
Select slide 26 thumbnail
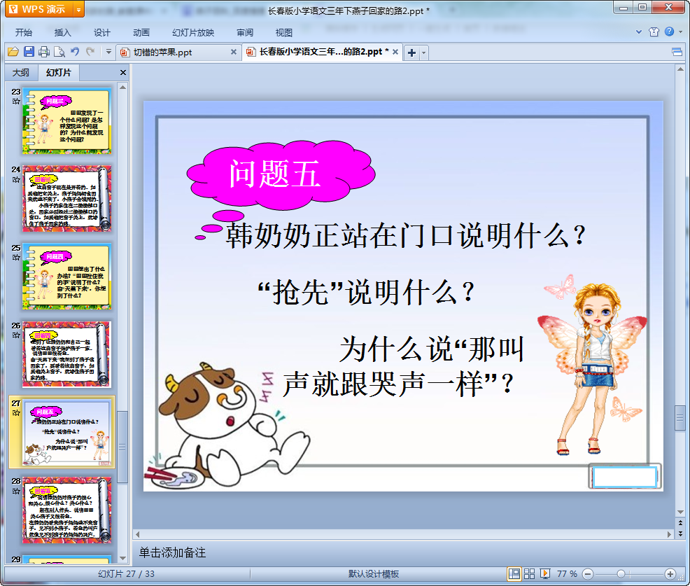pos(67,354)
